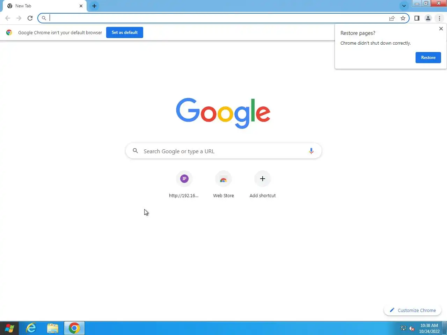Share this page icon in address bar

coord(392,18)
